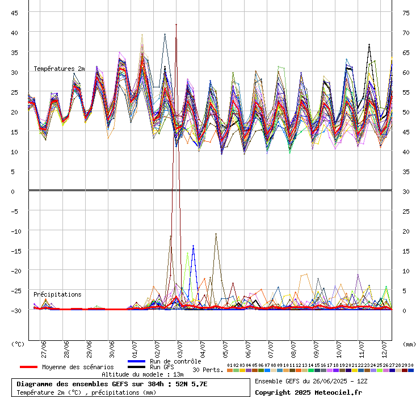Click the dark red swatch for perturbation 29

tap(405, 370)
